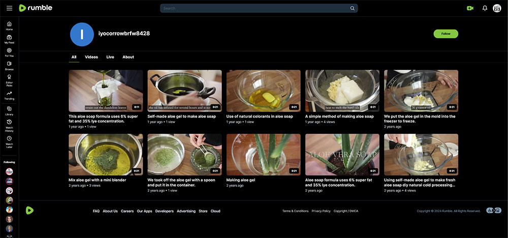Click the green Rumble logo in footer
The image size is (508, 238).
click(29, 211)
